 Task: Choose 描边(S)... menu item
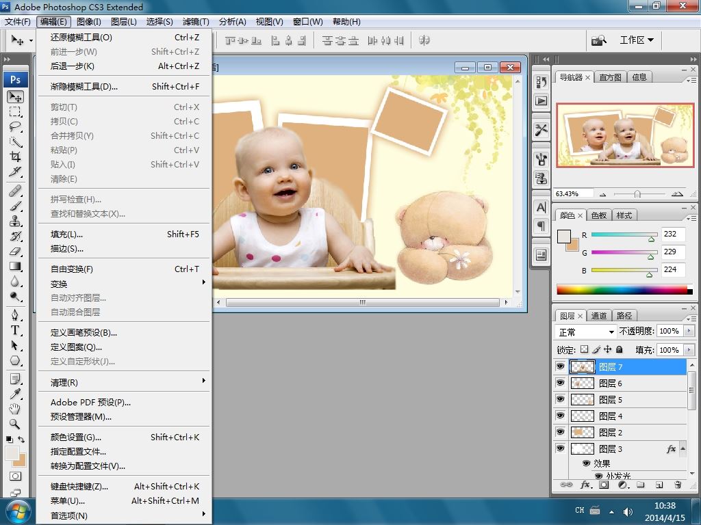pyautogui.click(x=124, y=249)
